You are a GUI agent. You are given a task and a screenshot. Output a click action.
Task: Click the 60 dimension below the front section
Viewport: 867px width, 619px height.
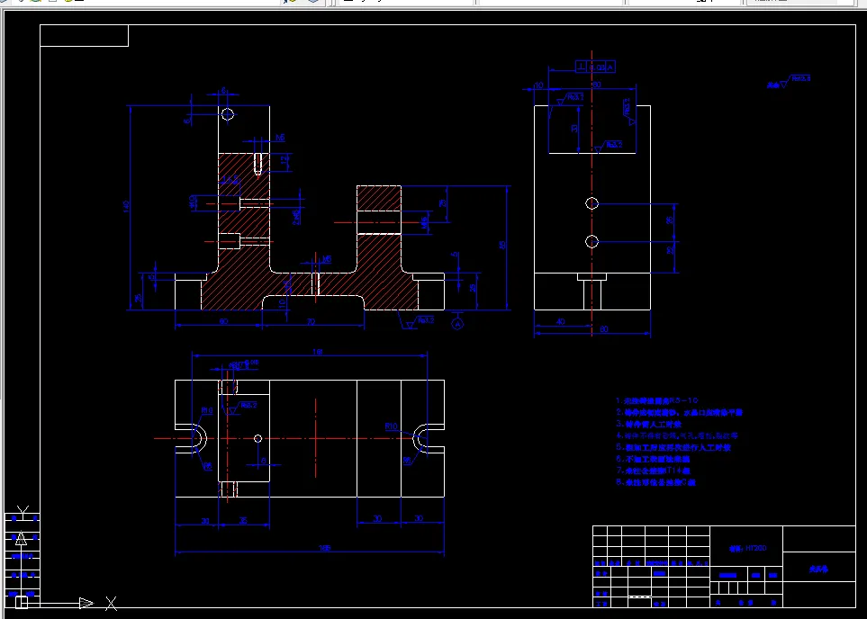(x=223, y=321)
